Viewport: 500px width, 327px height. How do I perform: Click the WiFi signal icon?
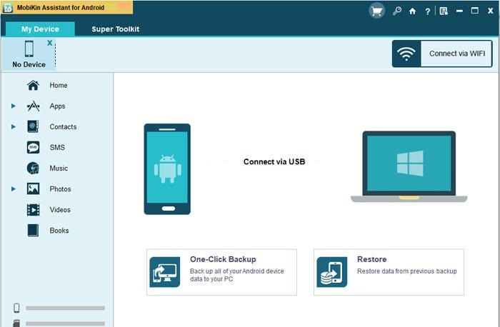tap(406, 54)
